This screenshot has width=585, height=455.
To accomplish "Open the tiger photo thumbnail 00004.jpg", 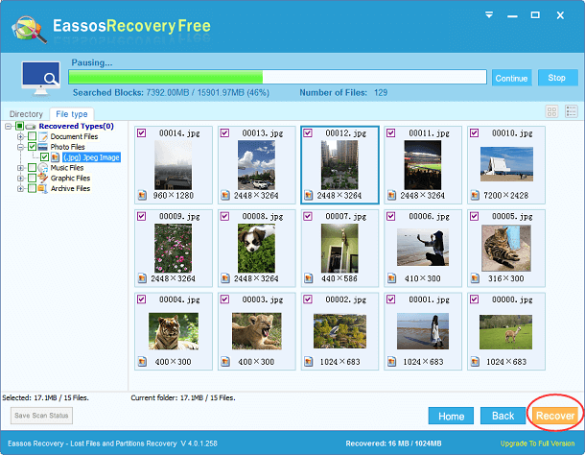I will click(x=174, y=331).
